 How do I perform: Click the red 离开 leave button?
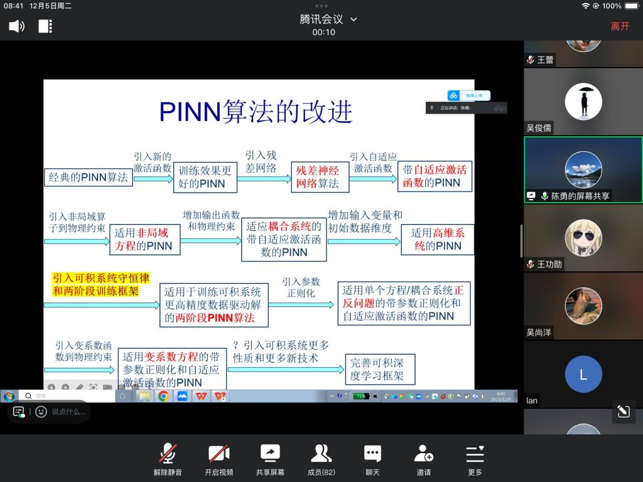click(620, 26)
